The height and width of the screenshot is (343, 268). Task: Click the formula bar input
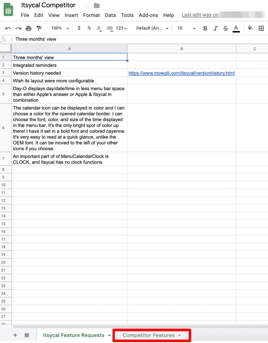[x=140, y=39]
